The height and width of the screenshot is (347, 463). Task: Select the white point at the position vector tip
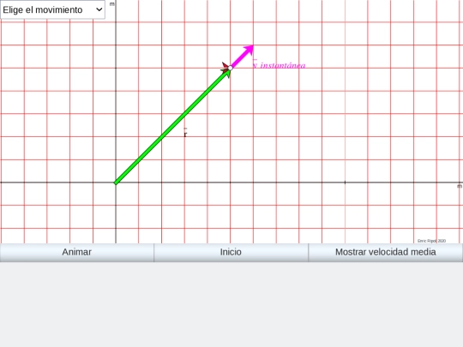[231, 68]
